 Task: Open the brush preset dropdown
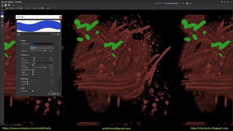[36, 34]
